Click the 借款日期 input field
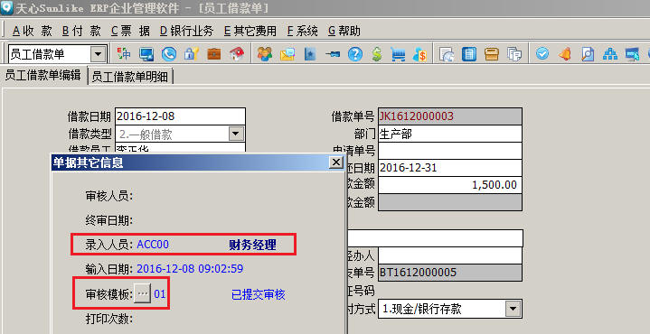Image resolution: width=650 pixels, height=334 pixels. coord(180,116)
